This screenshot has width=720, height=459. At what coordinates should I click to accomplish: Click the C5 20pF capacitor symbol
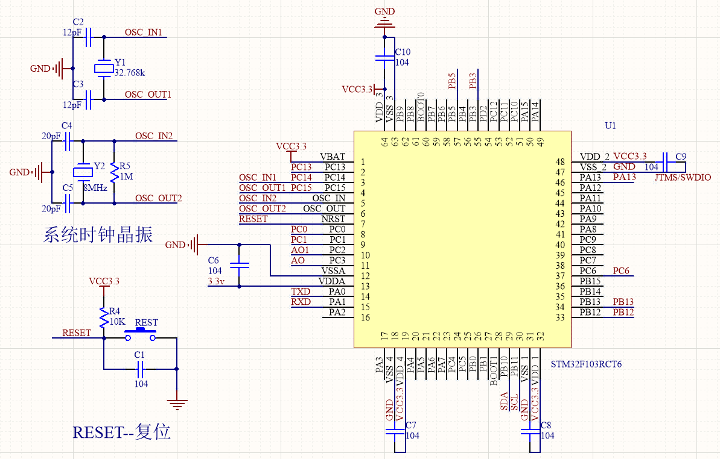click(68, 204)
